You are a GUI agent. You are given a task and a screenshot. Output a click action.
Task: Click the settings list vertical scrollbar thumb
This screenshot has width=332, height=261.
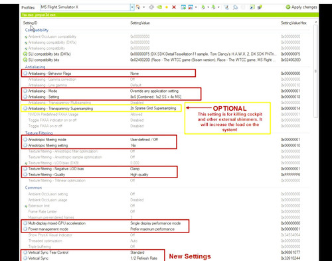pyautogui.click(x=315, y=71)
